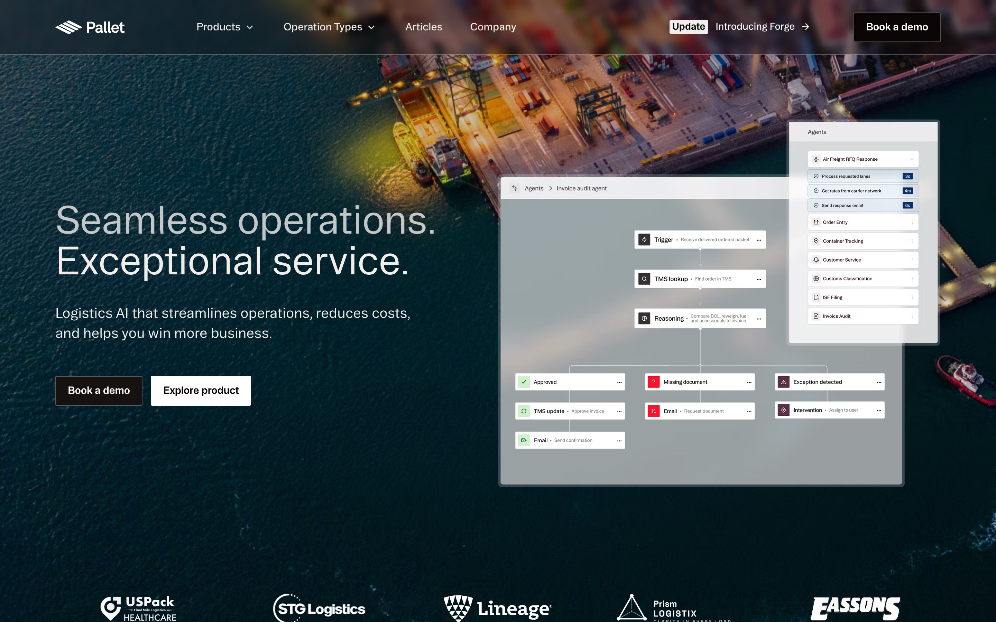Screen dimensions: 996x622
Task: Click the 6s duration badge
Action: tap(907, 205)
